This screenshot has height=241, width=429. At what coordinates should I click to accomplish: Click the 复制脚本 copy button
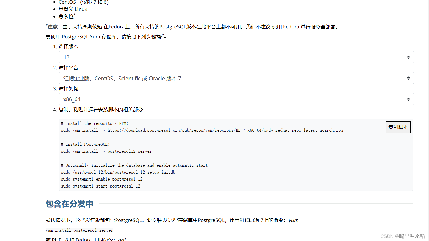click(398, 127)
